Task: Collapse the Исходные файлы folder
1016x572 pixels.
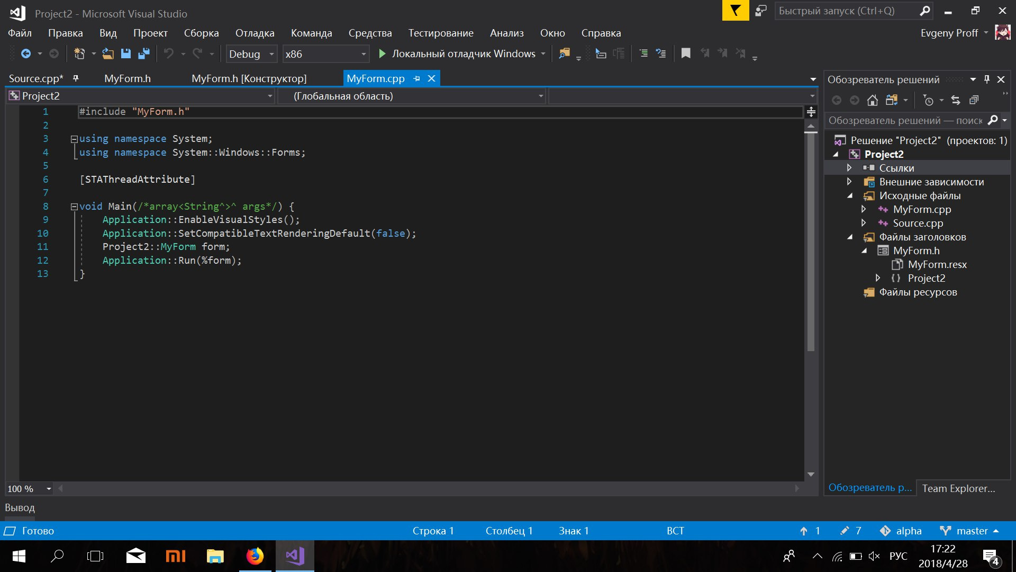Action: (x=850, y=195)
